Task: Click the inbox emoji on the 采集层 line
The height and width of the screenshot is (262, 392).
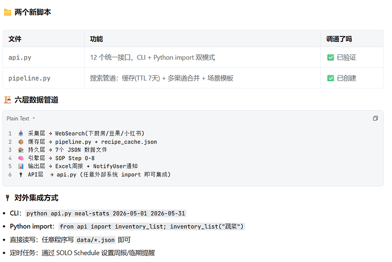Action: (21, 133)
